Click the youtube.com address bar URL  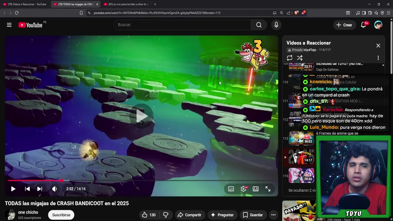157,13
